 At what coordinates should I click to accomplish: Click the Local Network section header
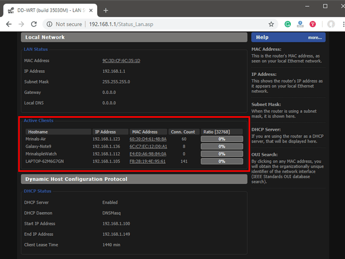point(134,37)
